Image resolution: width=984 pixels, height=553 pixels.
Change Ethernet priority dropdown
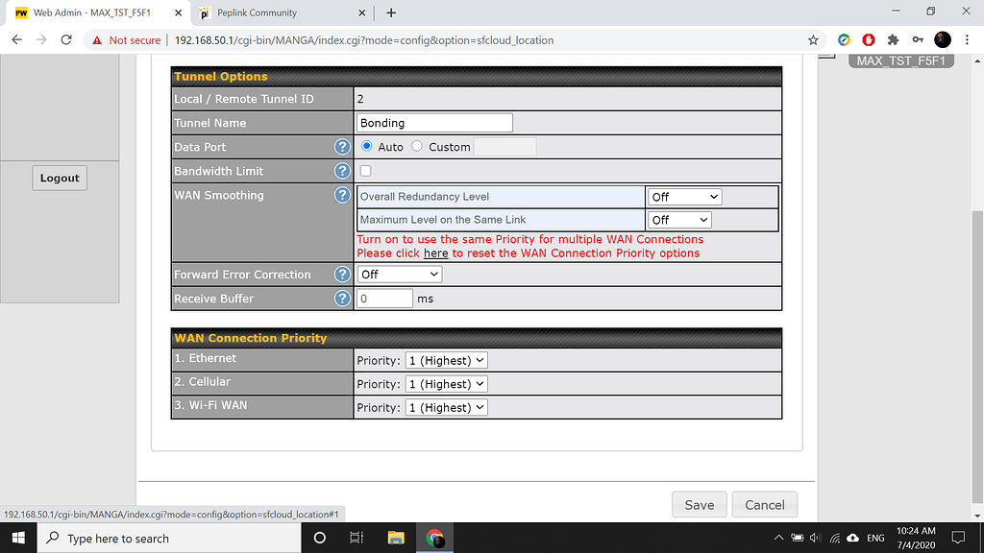pyautogui.click(x=446, y=359)
